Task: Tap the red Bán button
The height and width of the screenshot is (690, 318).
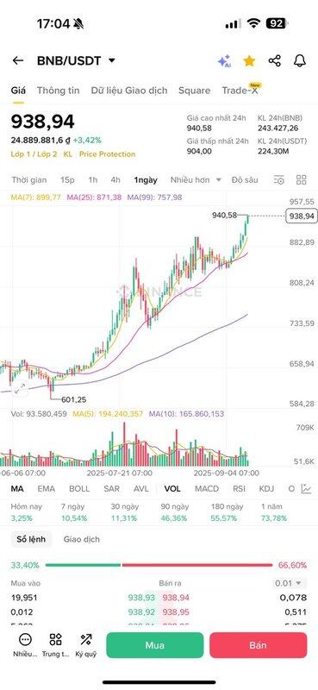Action: 259,645
